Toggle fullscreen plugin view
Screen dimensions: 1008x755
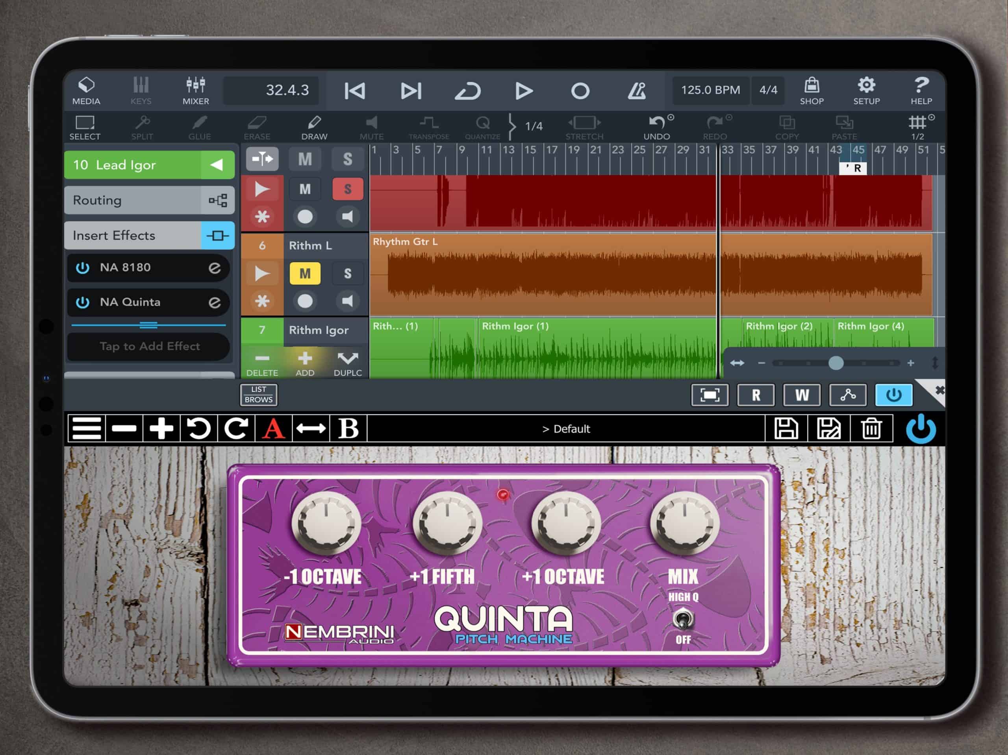(710, 395)
